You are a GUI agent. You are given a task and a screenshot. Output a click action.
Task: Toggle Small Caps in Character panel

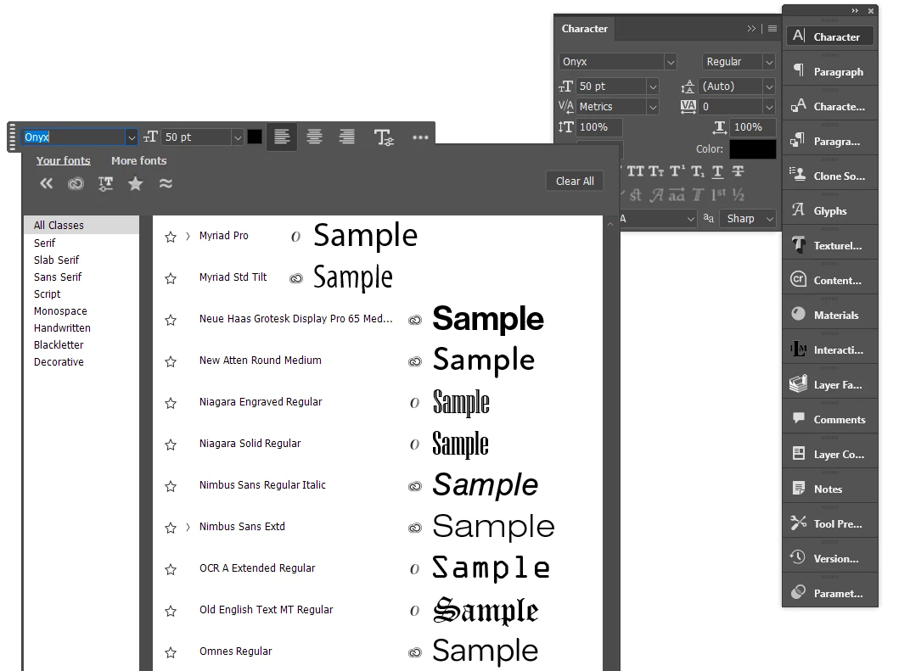656,171
